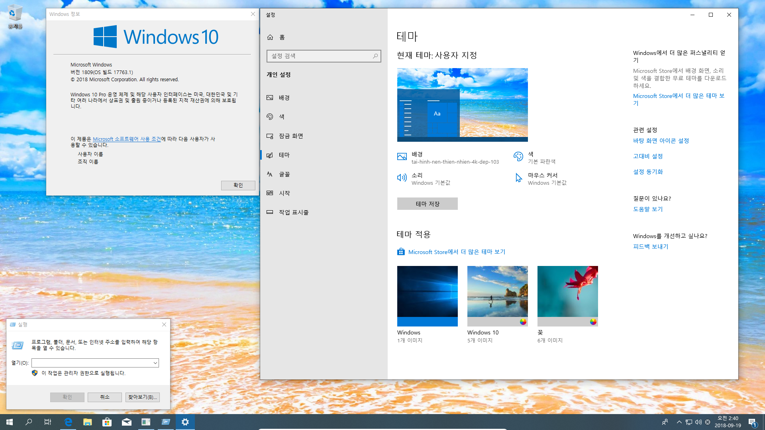This screenshot has width=765, height=430.
Task: Open the Windows Start button
Action: pos(10,422)
